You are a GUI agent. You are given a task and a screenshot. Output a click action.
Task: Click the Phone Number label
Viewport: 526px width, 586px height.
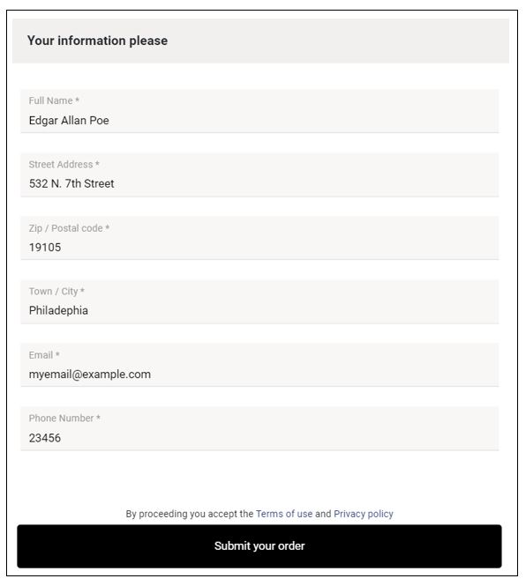(x=64, y=419)
